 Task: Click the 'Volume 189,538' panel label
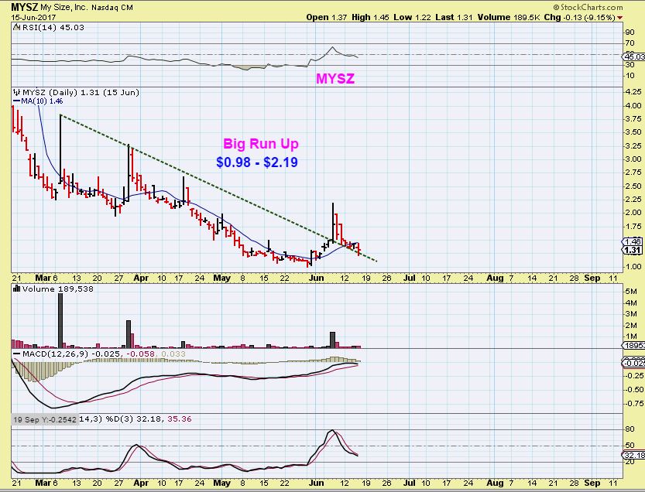(x=58, y=289)
